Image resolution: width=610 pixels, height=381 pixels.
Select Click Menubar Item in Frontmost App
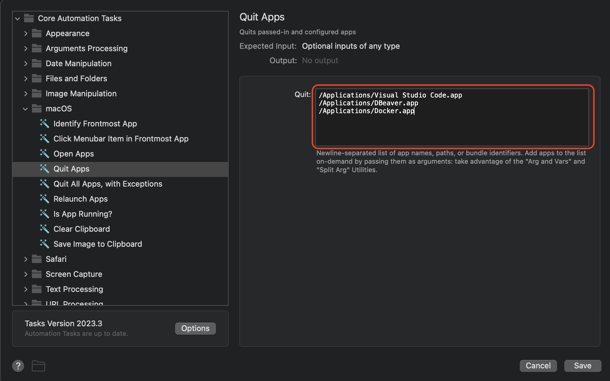[x=121, y=139]
